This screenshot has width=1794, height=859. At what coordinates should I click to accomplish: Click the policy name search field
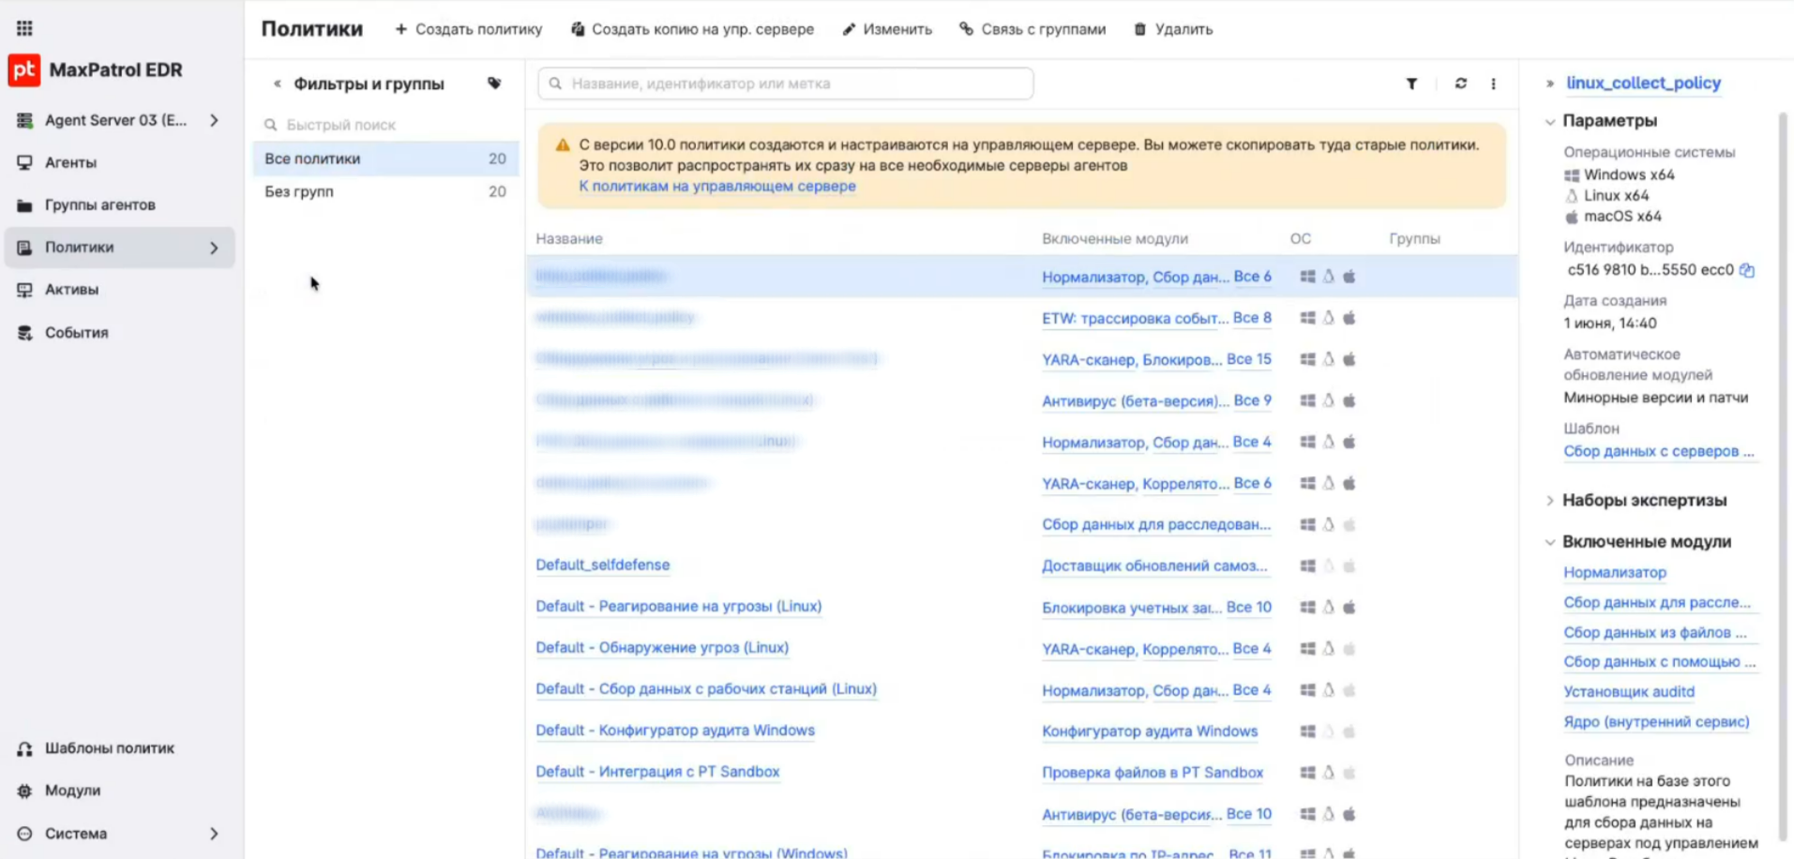786,83
